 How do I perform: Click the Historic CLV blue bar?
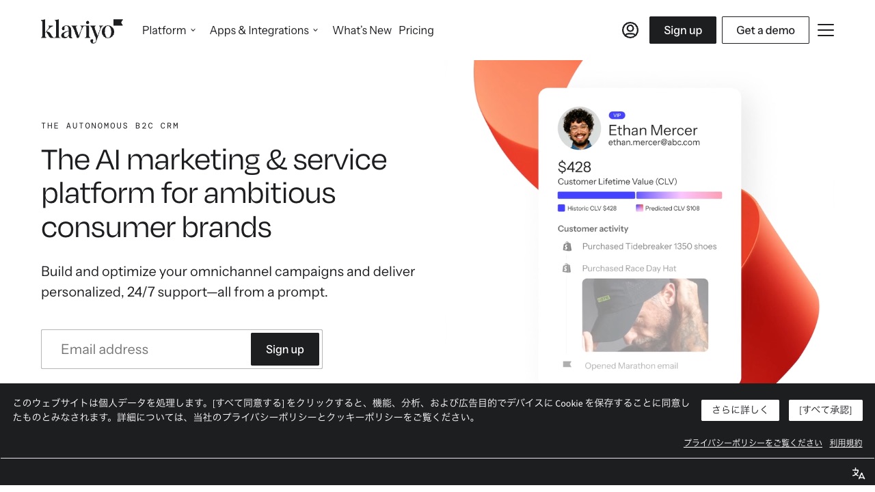pos(596,195)
